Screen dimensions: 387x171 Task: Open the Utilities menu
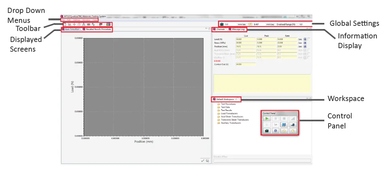click(76, 20)
